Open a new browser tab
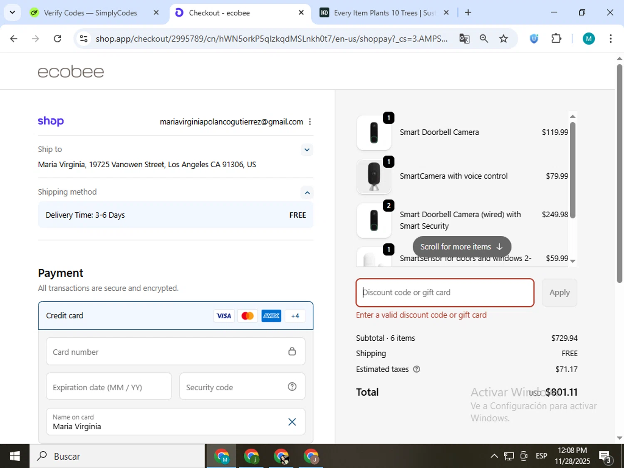The width and height of the screenshot is (624, 468). (x=468, y=13)
